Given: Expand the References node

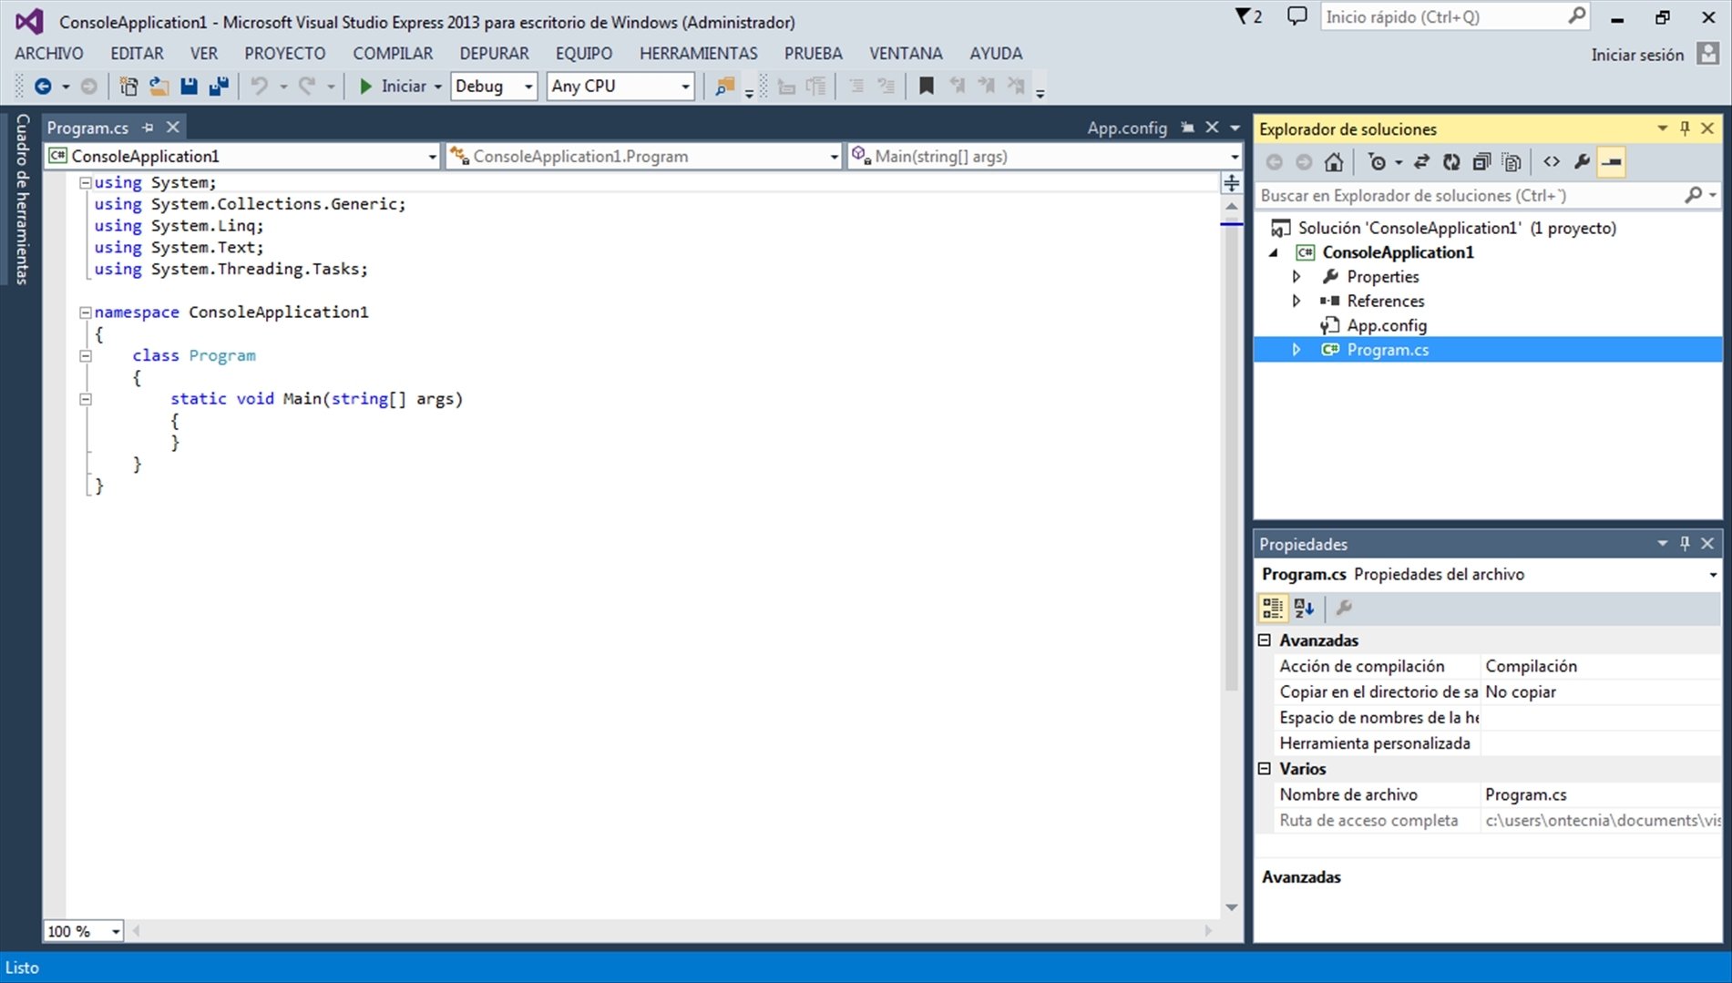Looking at the screenshot, I should [1296, 301].
